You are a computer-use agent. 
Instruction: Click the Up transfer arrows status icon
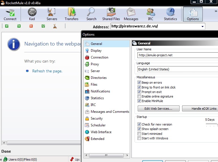[72, 159]
